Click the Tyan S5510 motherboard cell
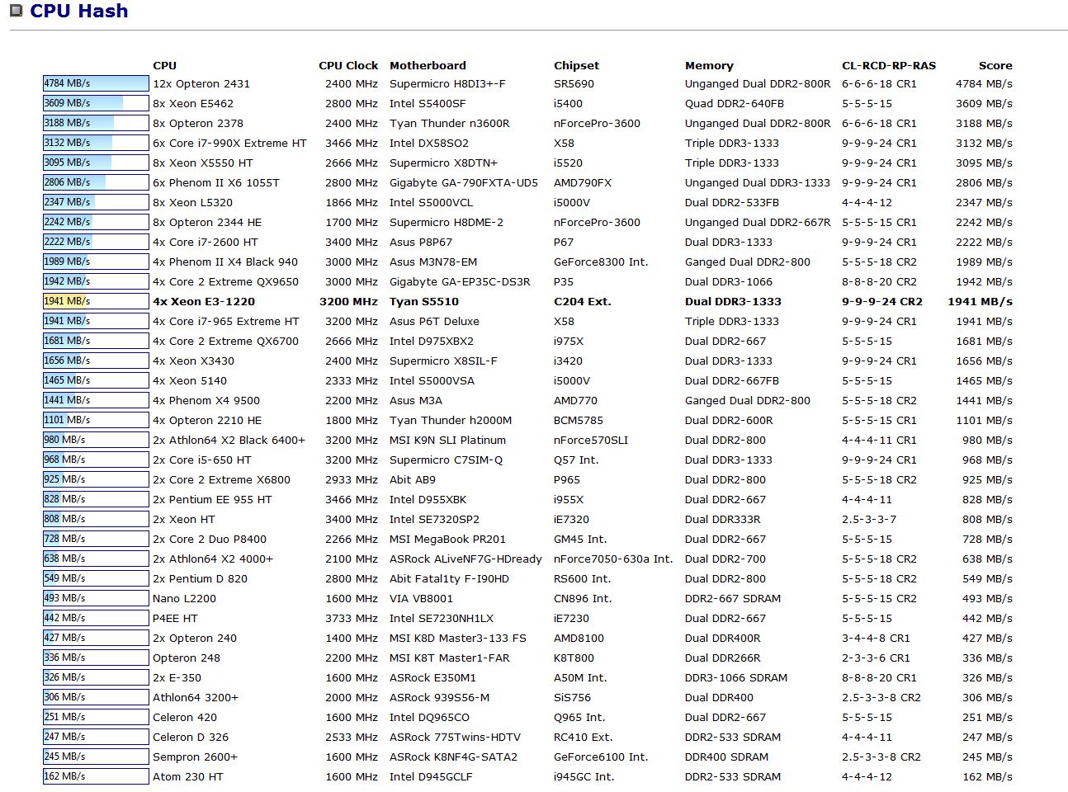 click(424, 301)
